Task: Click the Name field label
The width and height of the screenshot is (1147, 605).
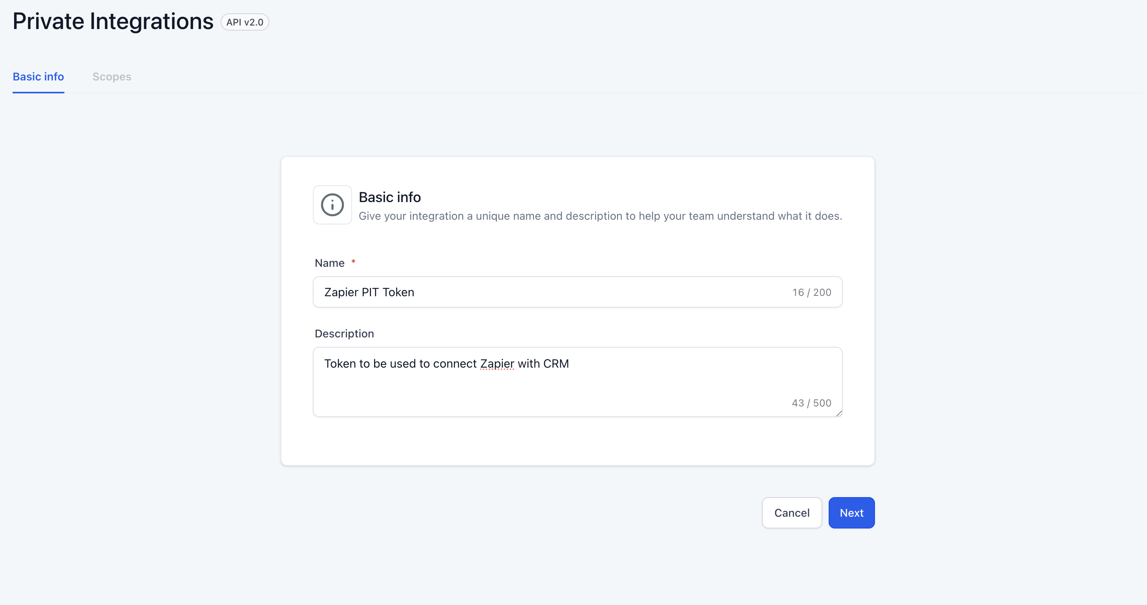Action: 329,263
